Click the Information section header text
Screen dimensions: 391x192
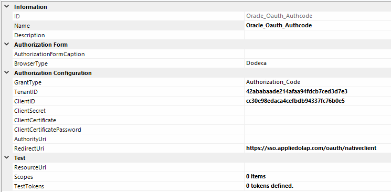(30, 7)
